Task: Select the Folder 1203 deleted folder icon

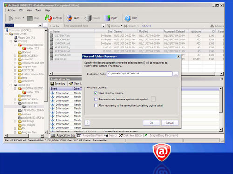Action: pos(24,48)
